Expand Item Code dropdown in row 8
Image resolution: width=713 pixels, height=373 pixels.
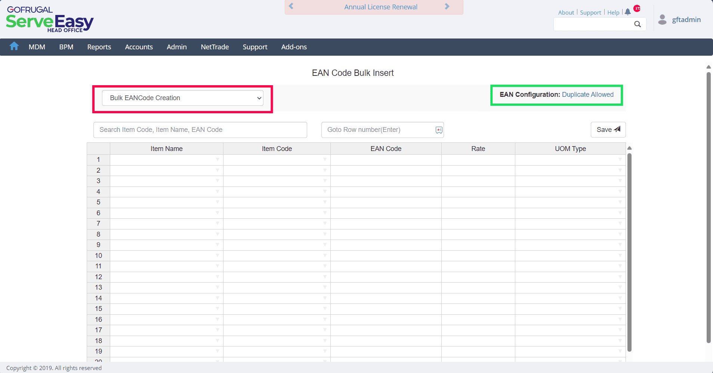[x=325, y=234]
